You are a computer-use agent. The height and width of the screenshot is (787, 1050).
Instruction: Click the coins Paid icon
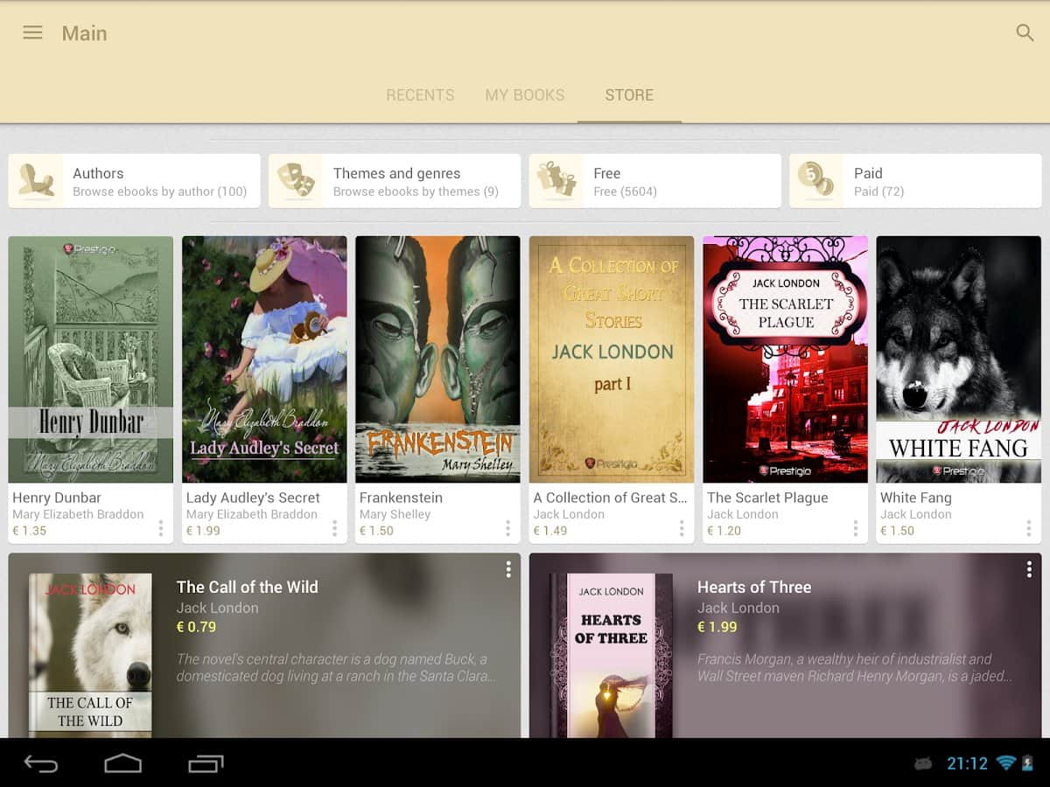(x=816, y=181)
